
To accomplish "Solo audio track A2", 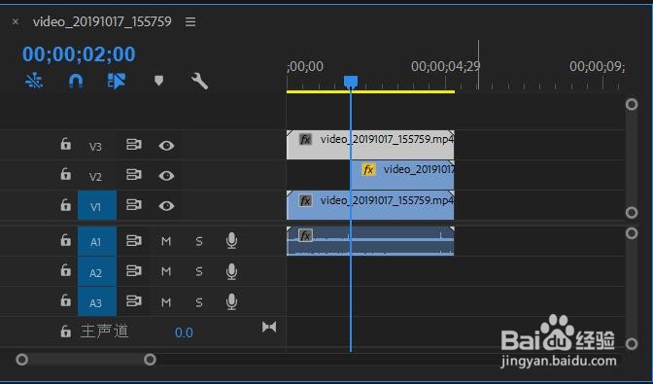I will click(x=199, y=272).
